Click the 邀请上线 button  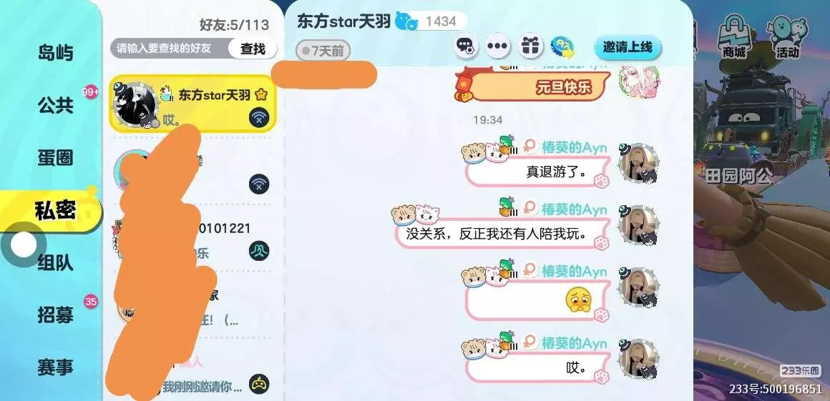(628, 47)
